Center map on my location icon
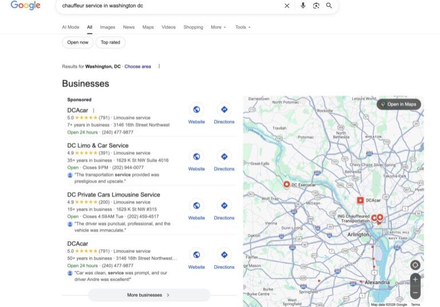This screenshot has height=307, width=440. coord(415,265)
